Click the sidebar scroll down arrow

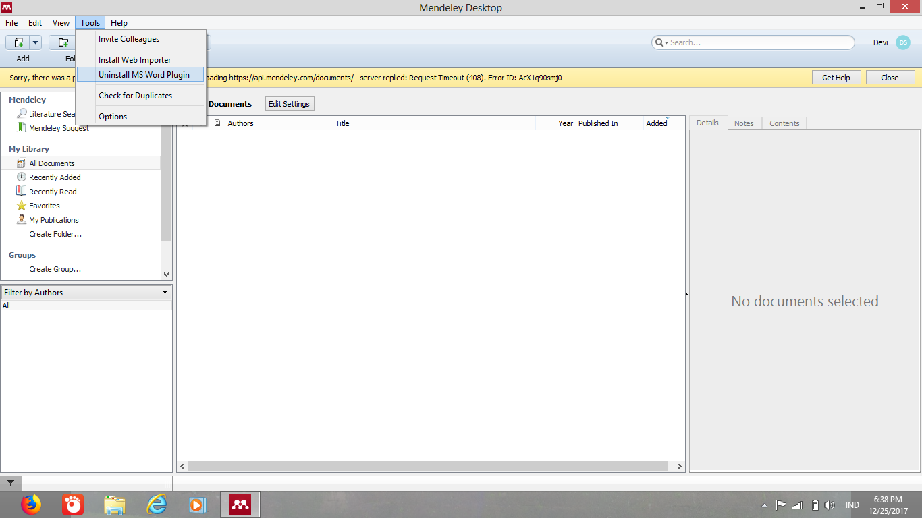(167, 275)
